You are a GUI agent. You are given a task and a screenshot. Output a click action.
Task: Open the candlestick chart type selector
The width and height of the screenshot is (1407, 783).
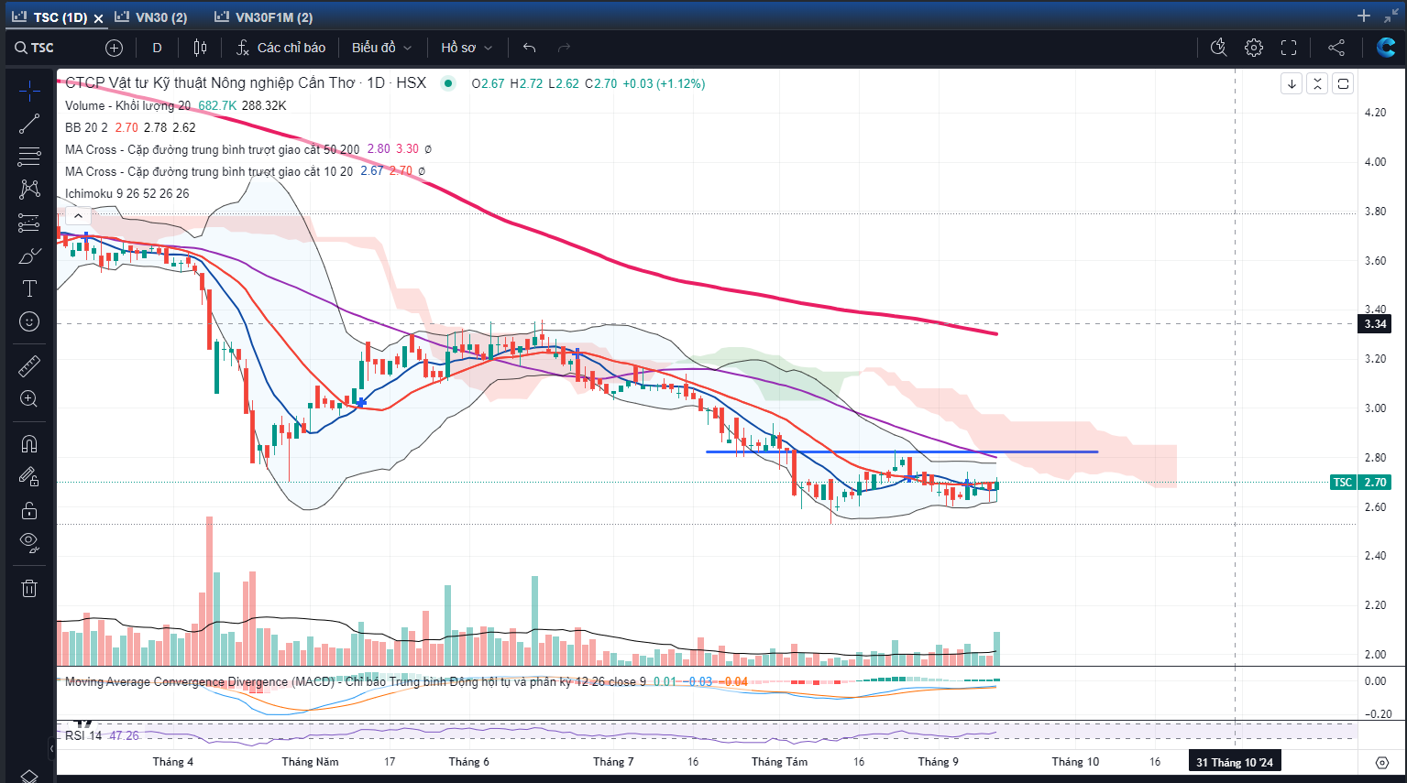200,48
